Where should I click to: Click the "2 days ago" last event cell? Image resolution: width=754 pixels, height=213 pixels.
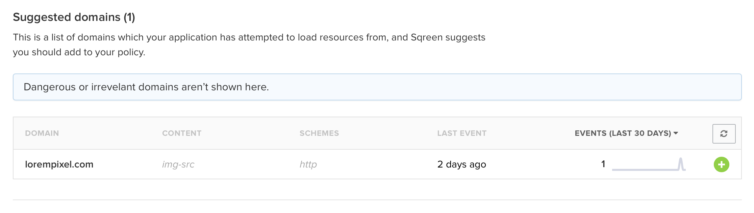461,164
